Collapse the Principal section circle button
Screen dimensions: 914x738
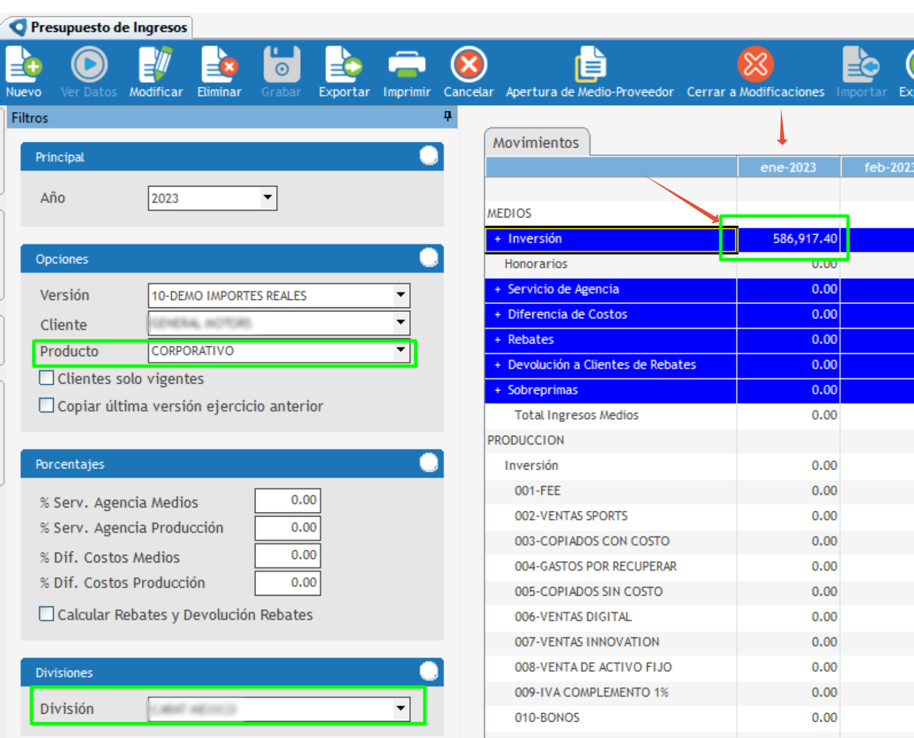tap(428, 156)
